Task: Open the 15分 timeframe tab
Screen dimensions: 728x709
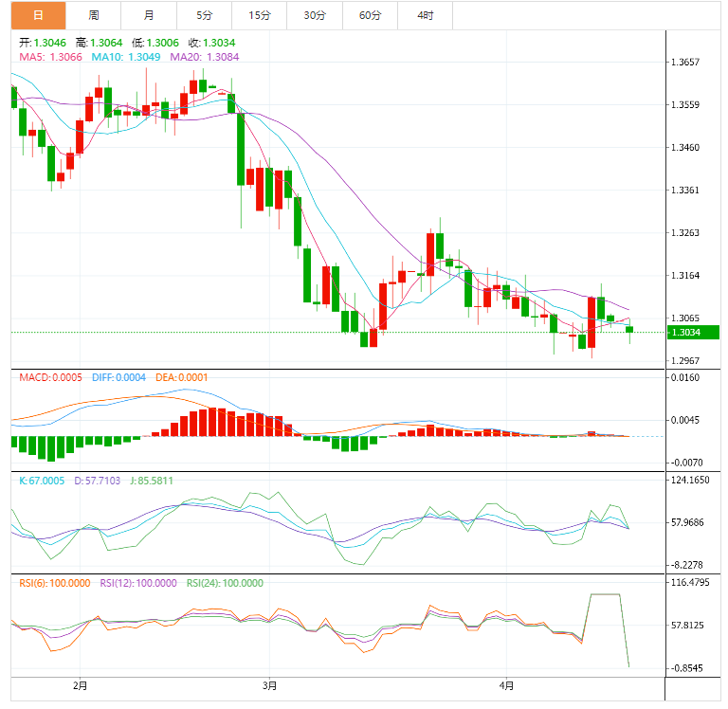Action: coord(260,15)
